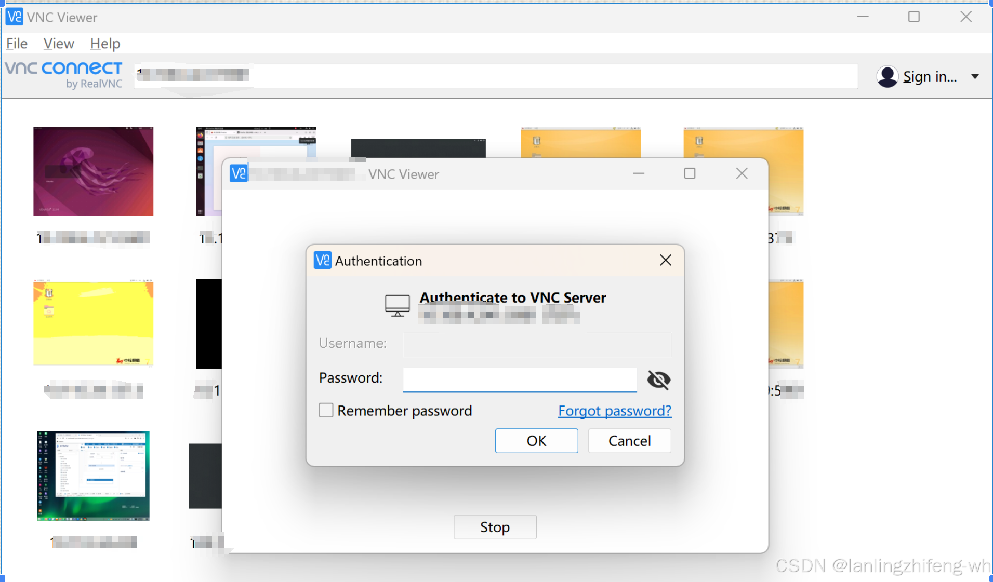Toggle password visibility eye icon
This screenshot has width=993, height=582.
pos(658,380)
